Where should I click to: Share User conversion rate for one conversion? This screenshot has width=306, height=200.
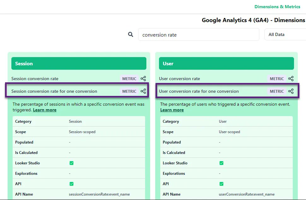pos(291,91)
